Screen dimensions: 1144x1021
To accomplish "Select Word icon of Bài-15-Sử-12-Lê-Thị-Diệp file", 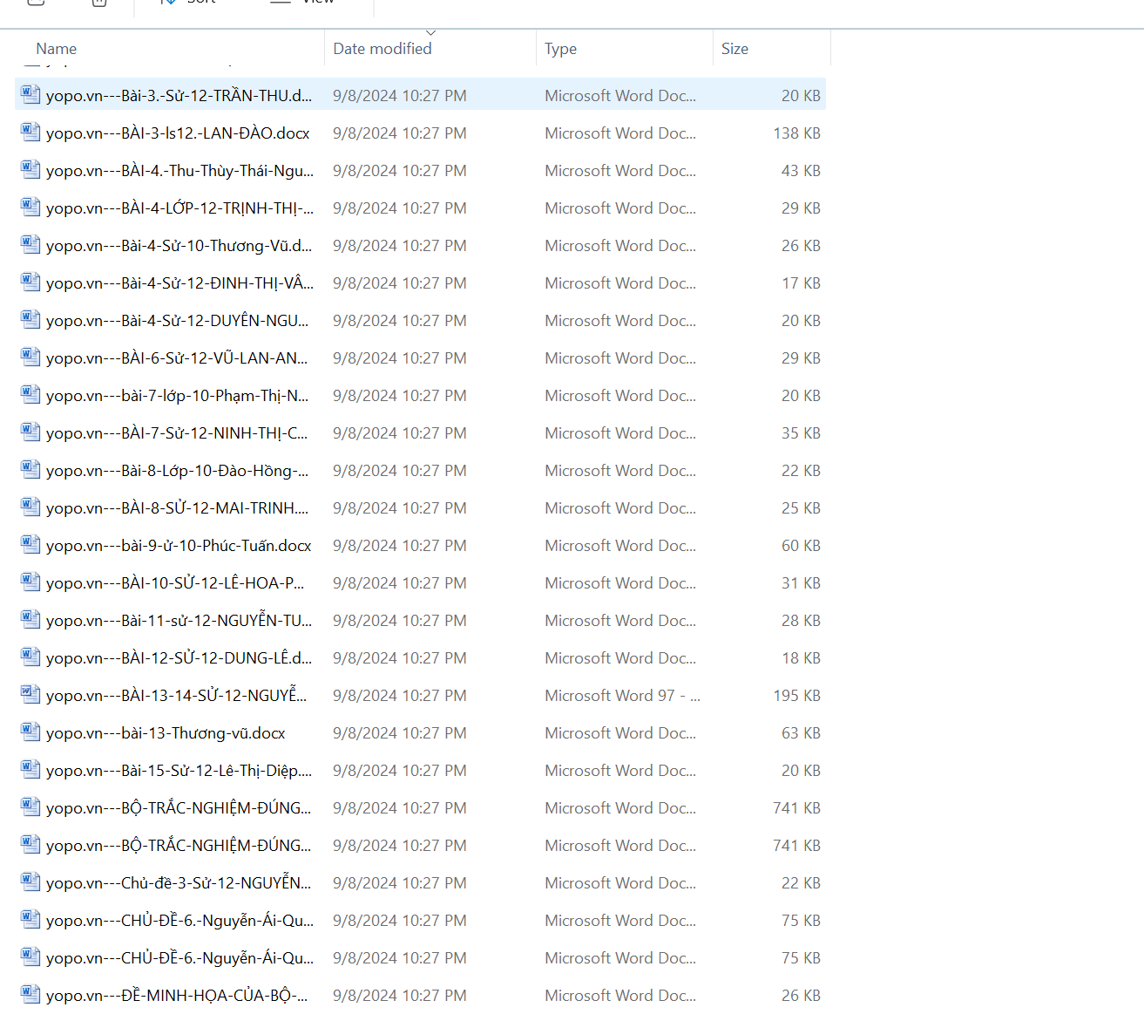I will point(30,770).
